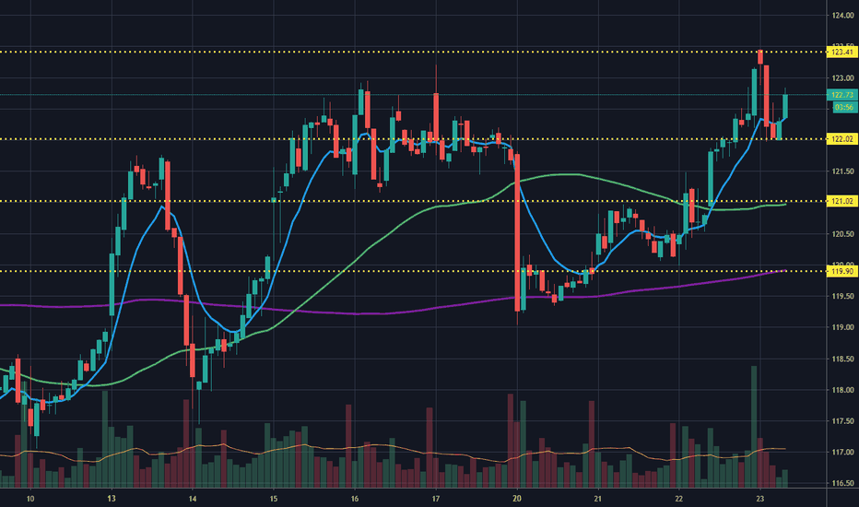Viewport: 859px width, 507px height.
Task: Select date 16 on time axis
Action: (355, 499)
